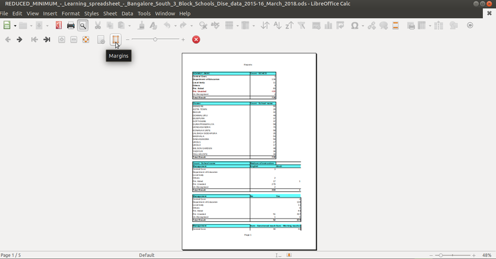Viewport: 496px width, 259px height.
Task: Click the 48% zoom level indicator
Action: 487,255
